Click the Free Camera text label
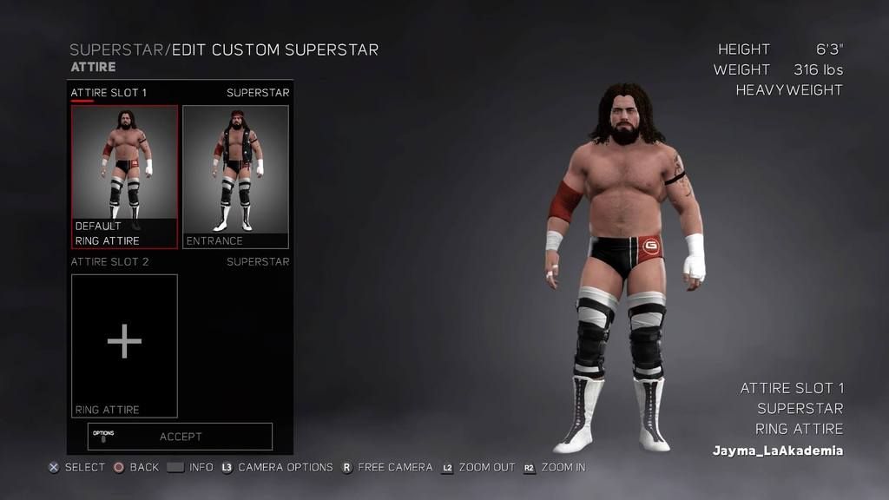The width and height of the screenshot is (889, 500). (x=395, y=468)
